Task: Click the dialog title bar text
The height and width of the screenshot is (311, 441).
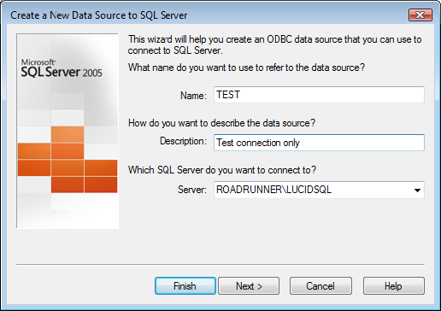Action: (x=99, y=15)
